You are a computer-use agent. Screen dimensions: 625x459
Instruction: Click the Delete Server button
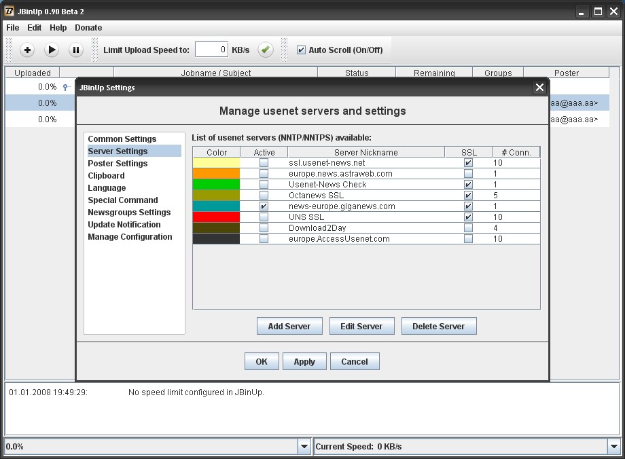pos(438,327)
